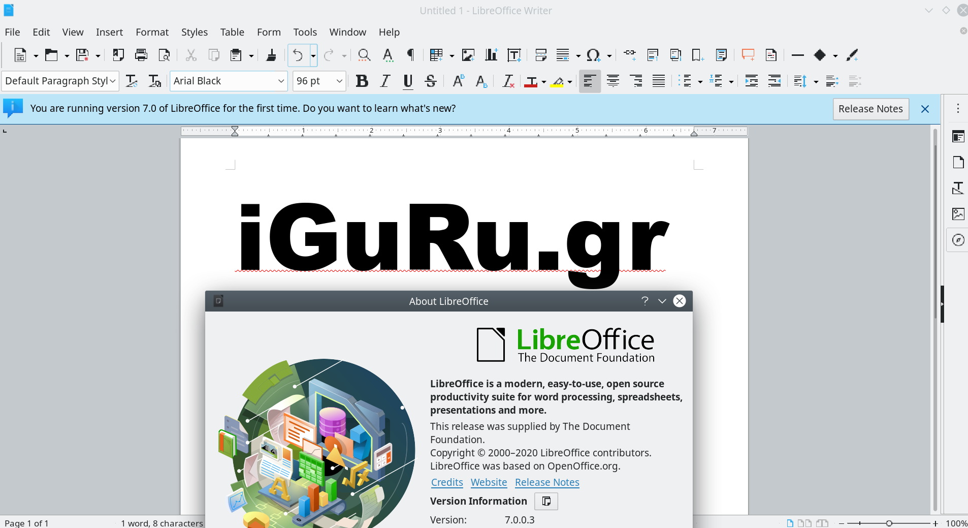Toggle Print Preview icon

coord(164,55)
